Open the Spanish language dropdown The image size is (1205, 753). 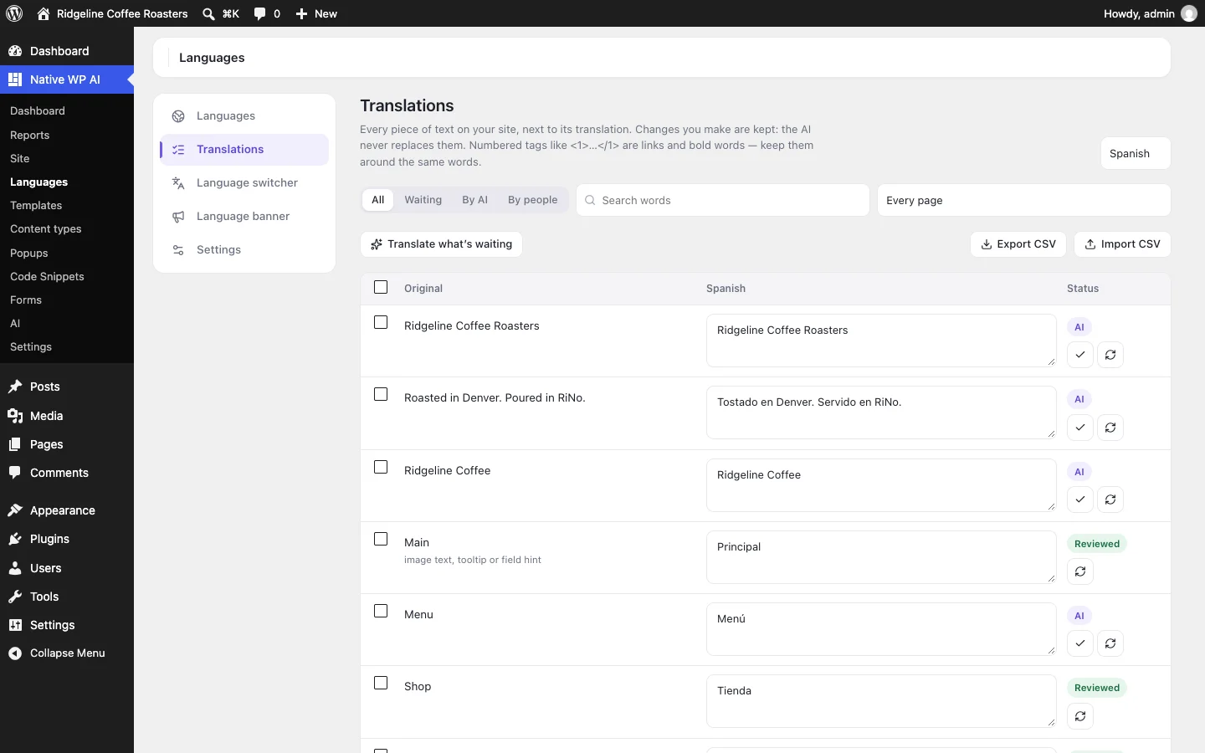pos(1136,153)
